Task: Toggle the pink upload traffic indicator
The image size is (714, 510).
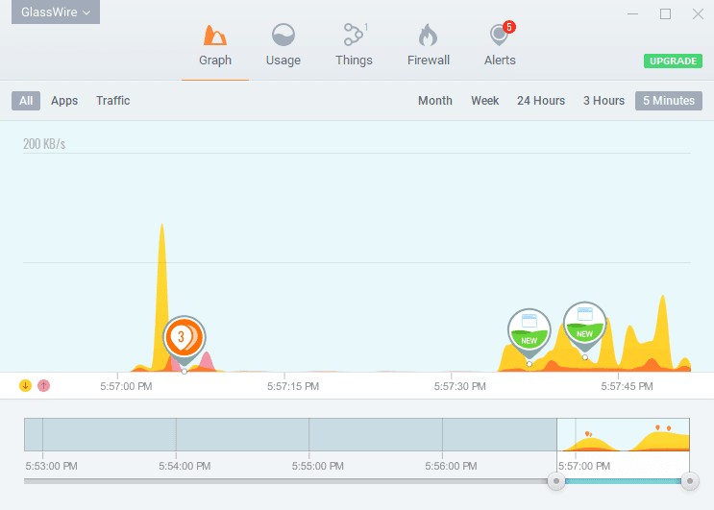Action: tap(43, 385)
